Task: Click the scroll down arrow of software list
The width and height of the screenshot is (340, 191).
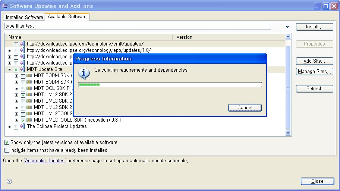Action: pyautogui.click(x=288, y=132)
